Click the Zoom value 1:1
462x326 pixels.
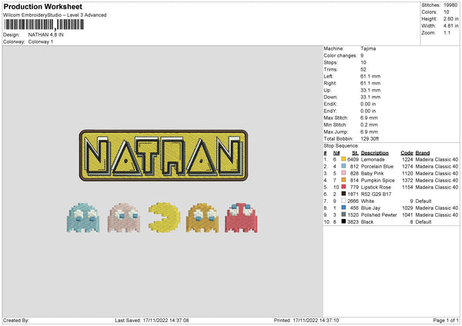click(447, 32)
